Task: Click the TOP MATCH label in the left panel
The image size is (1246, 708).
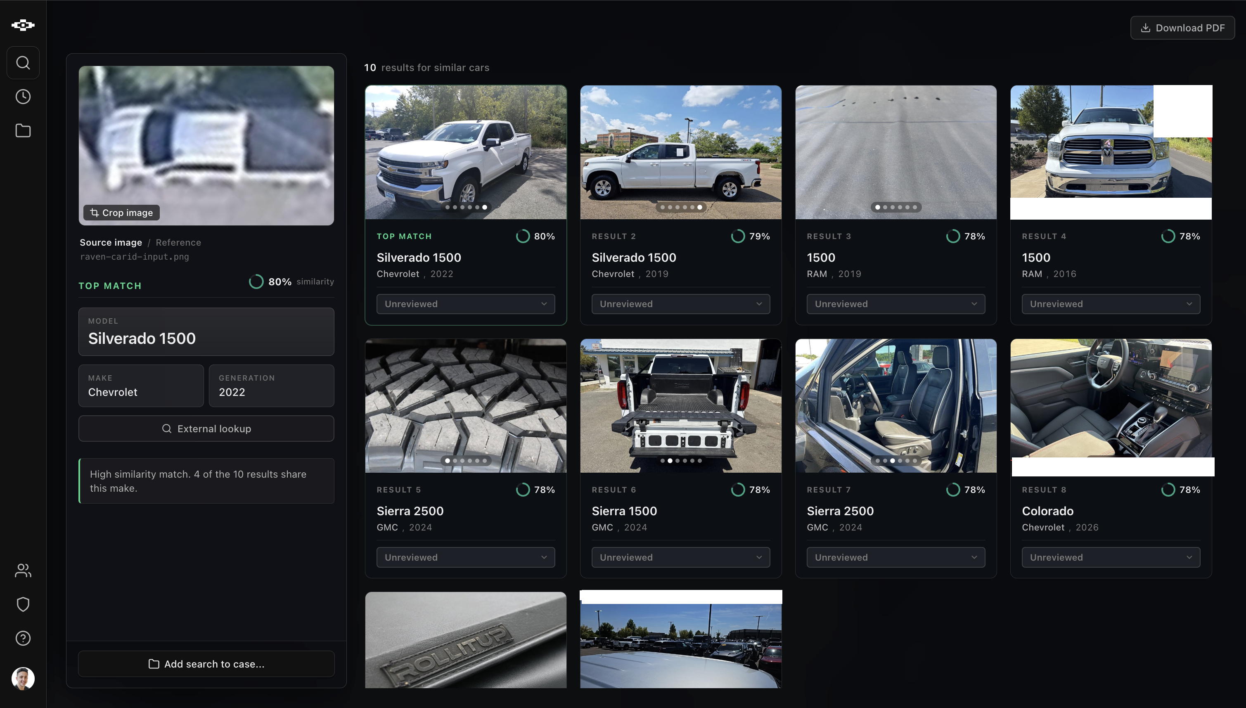Action: coord(110,286)
